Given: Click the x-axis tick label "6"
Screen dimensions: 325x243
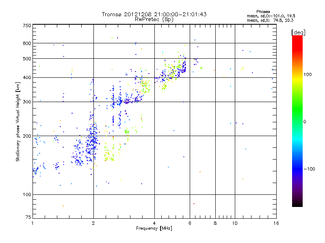Looking at the screenshot, I should (190, 223).
